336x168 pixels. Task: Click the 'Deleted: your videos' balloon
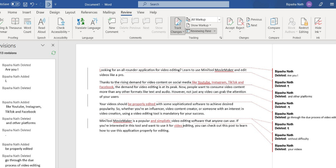(x=288, y=148)
